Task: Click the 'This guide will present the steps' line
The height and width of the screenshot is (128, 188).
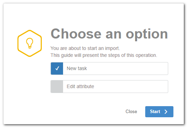Action: coord(104,56)
